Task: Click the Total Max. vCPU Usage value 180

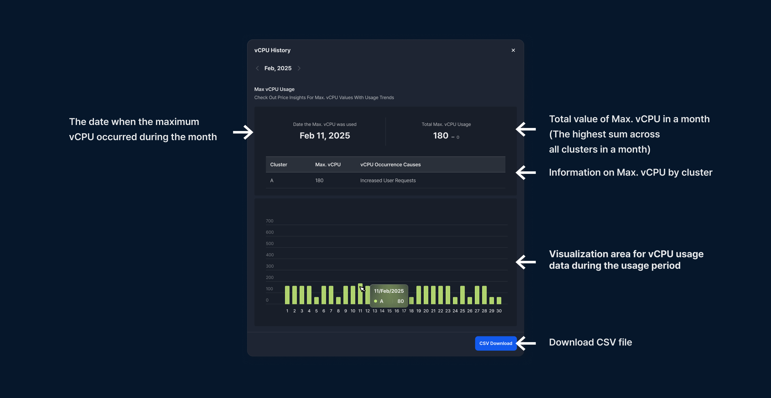Action: [441, 136]
